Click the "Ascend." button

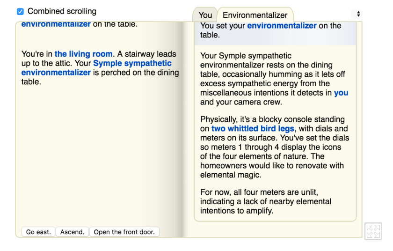(73, 232)
